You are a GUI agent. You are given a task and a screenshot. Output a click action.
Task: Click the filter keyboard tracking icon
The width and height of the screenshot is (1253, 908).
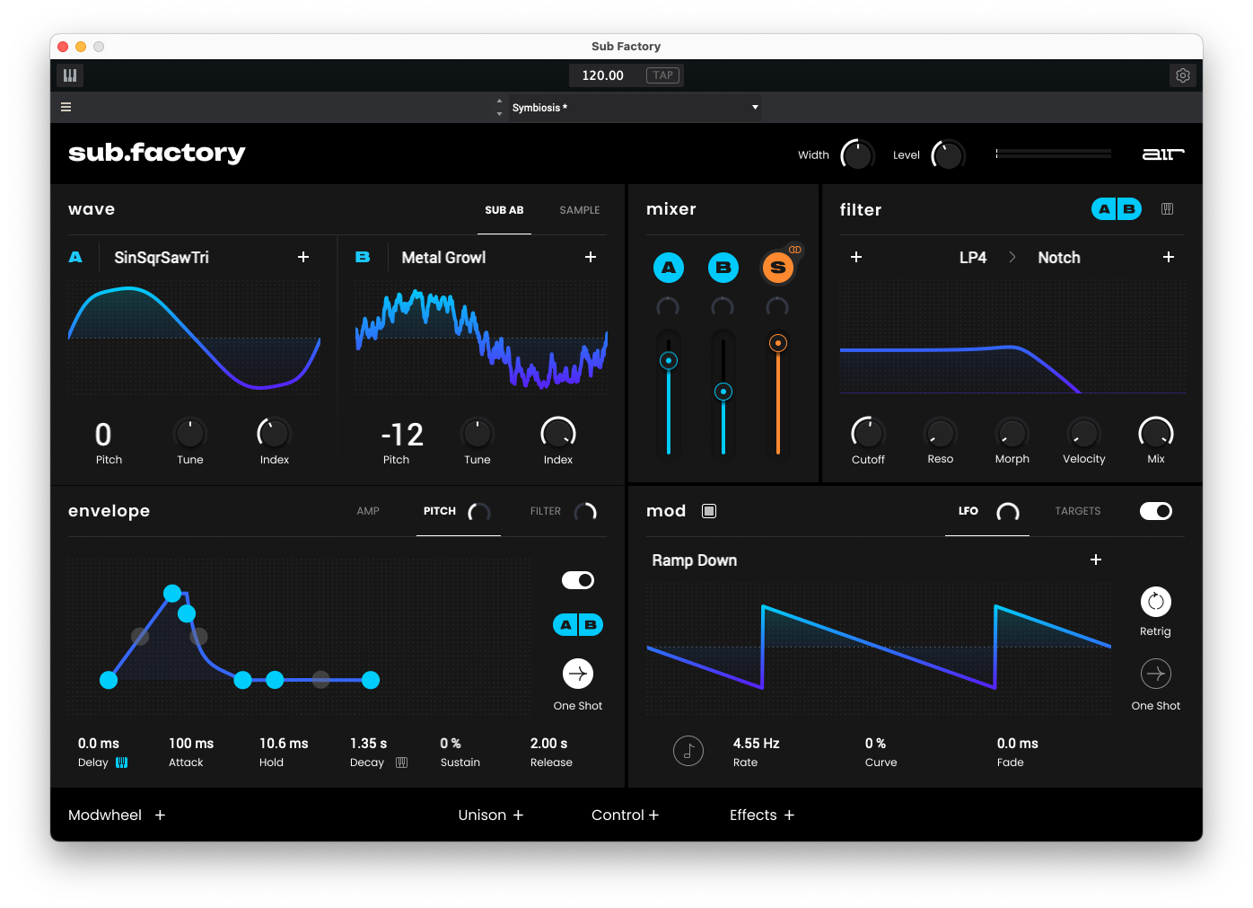pyautogui.click(x=1167, y=209)
